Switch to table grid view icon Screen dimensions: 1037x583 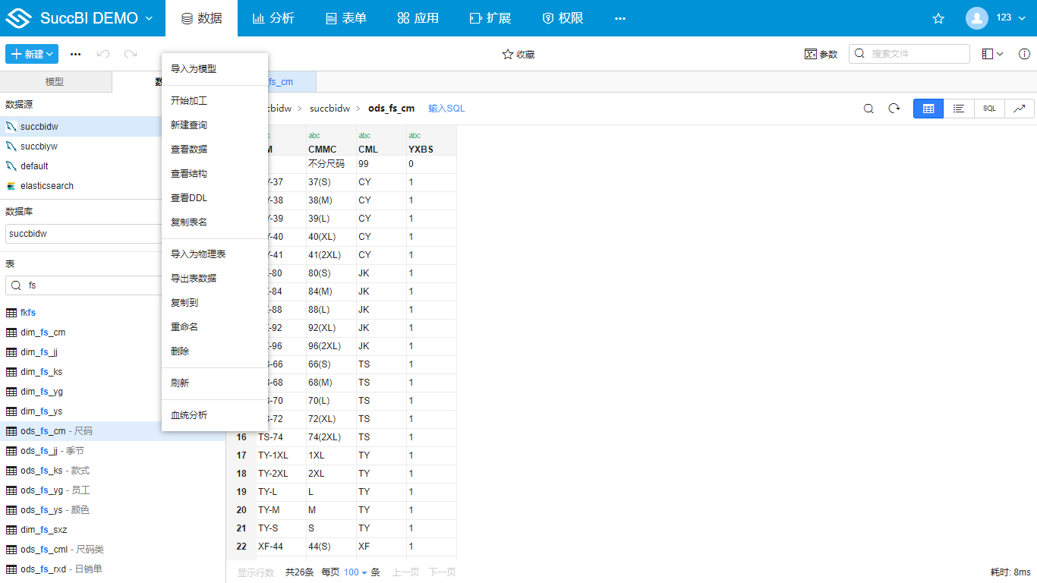pyautogui.click(x=928, y=109)
